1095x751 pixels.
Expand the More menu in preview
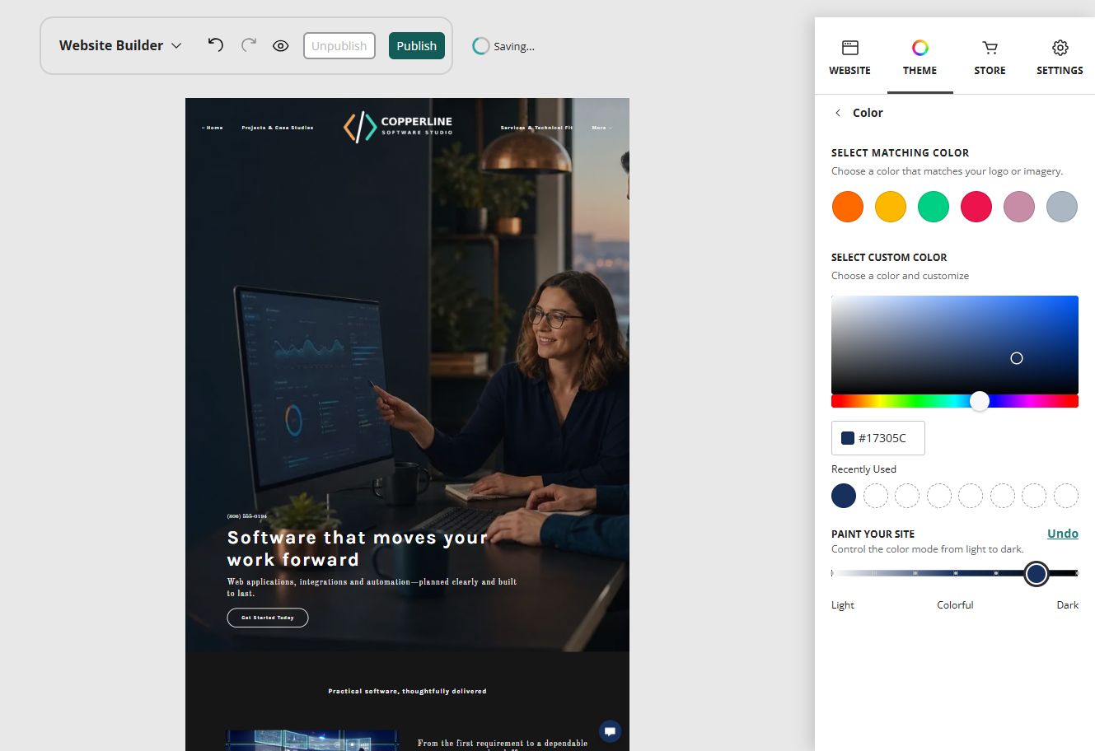tap(601, 128)
